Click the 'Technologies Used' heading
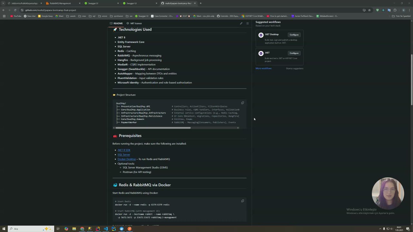Image resolution: width=413 pixels, height=232 pixels. pos(135,30)
